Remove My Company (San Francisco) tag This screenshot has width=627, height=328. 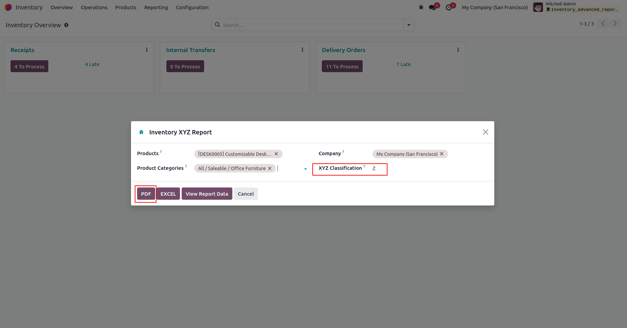click(442, 154)
